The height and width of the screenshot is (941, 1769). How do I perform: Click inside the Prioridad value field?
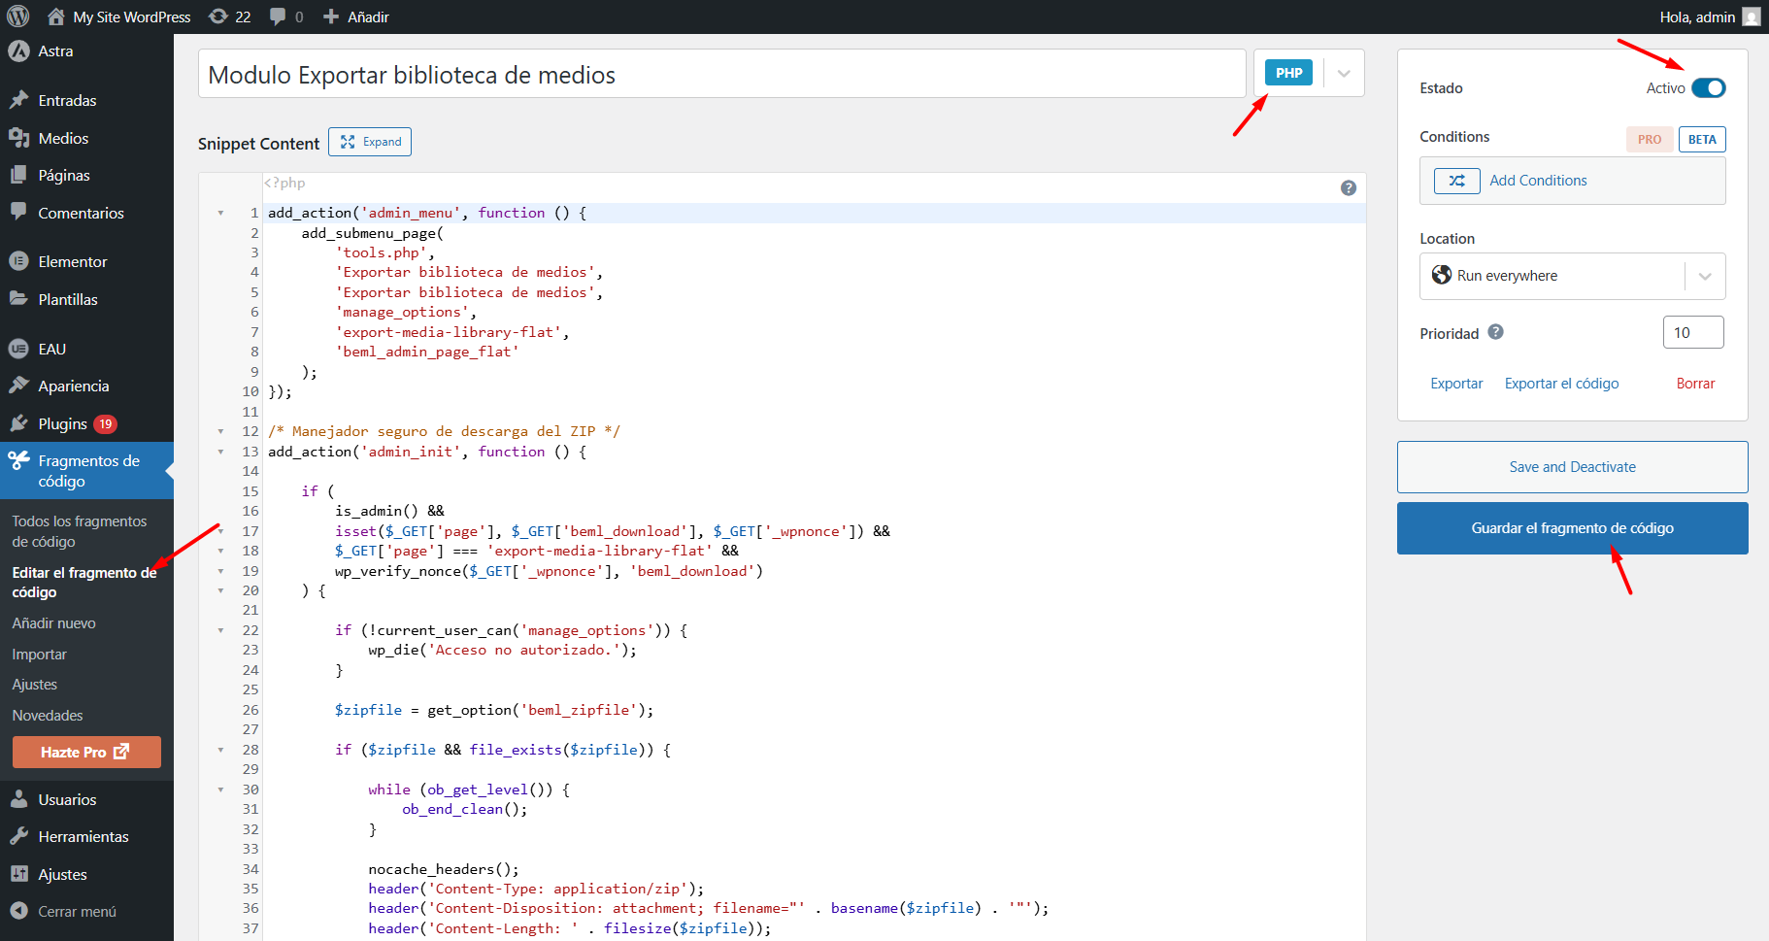(x=1693, y=331)
